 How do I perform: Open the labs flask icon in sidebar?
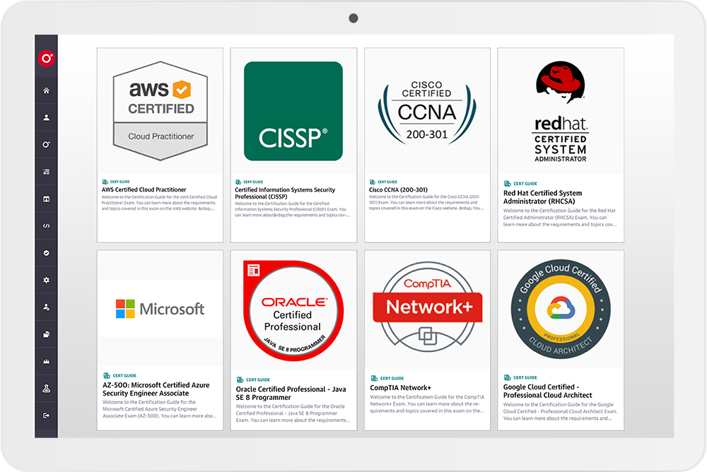(x=47, y=389)
